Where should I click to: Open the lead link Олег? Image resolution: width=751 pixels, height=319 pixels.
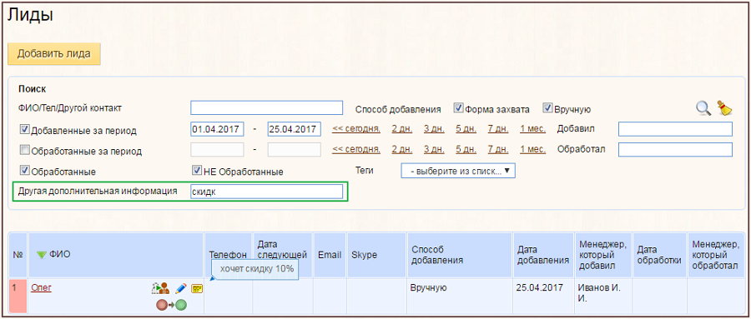click(41, 287)
